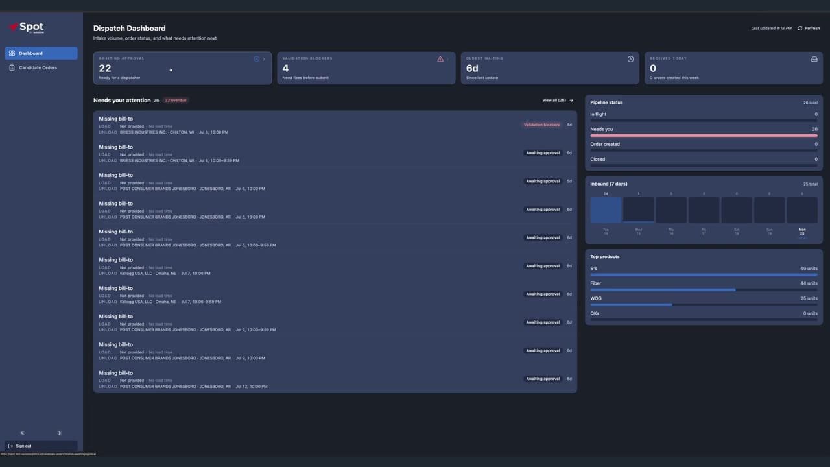Viewport: 830px width, 467px height.
Task: Click the WOG product progress bar
Action: coord(704,305)
